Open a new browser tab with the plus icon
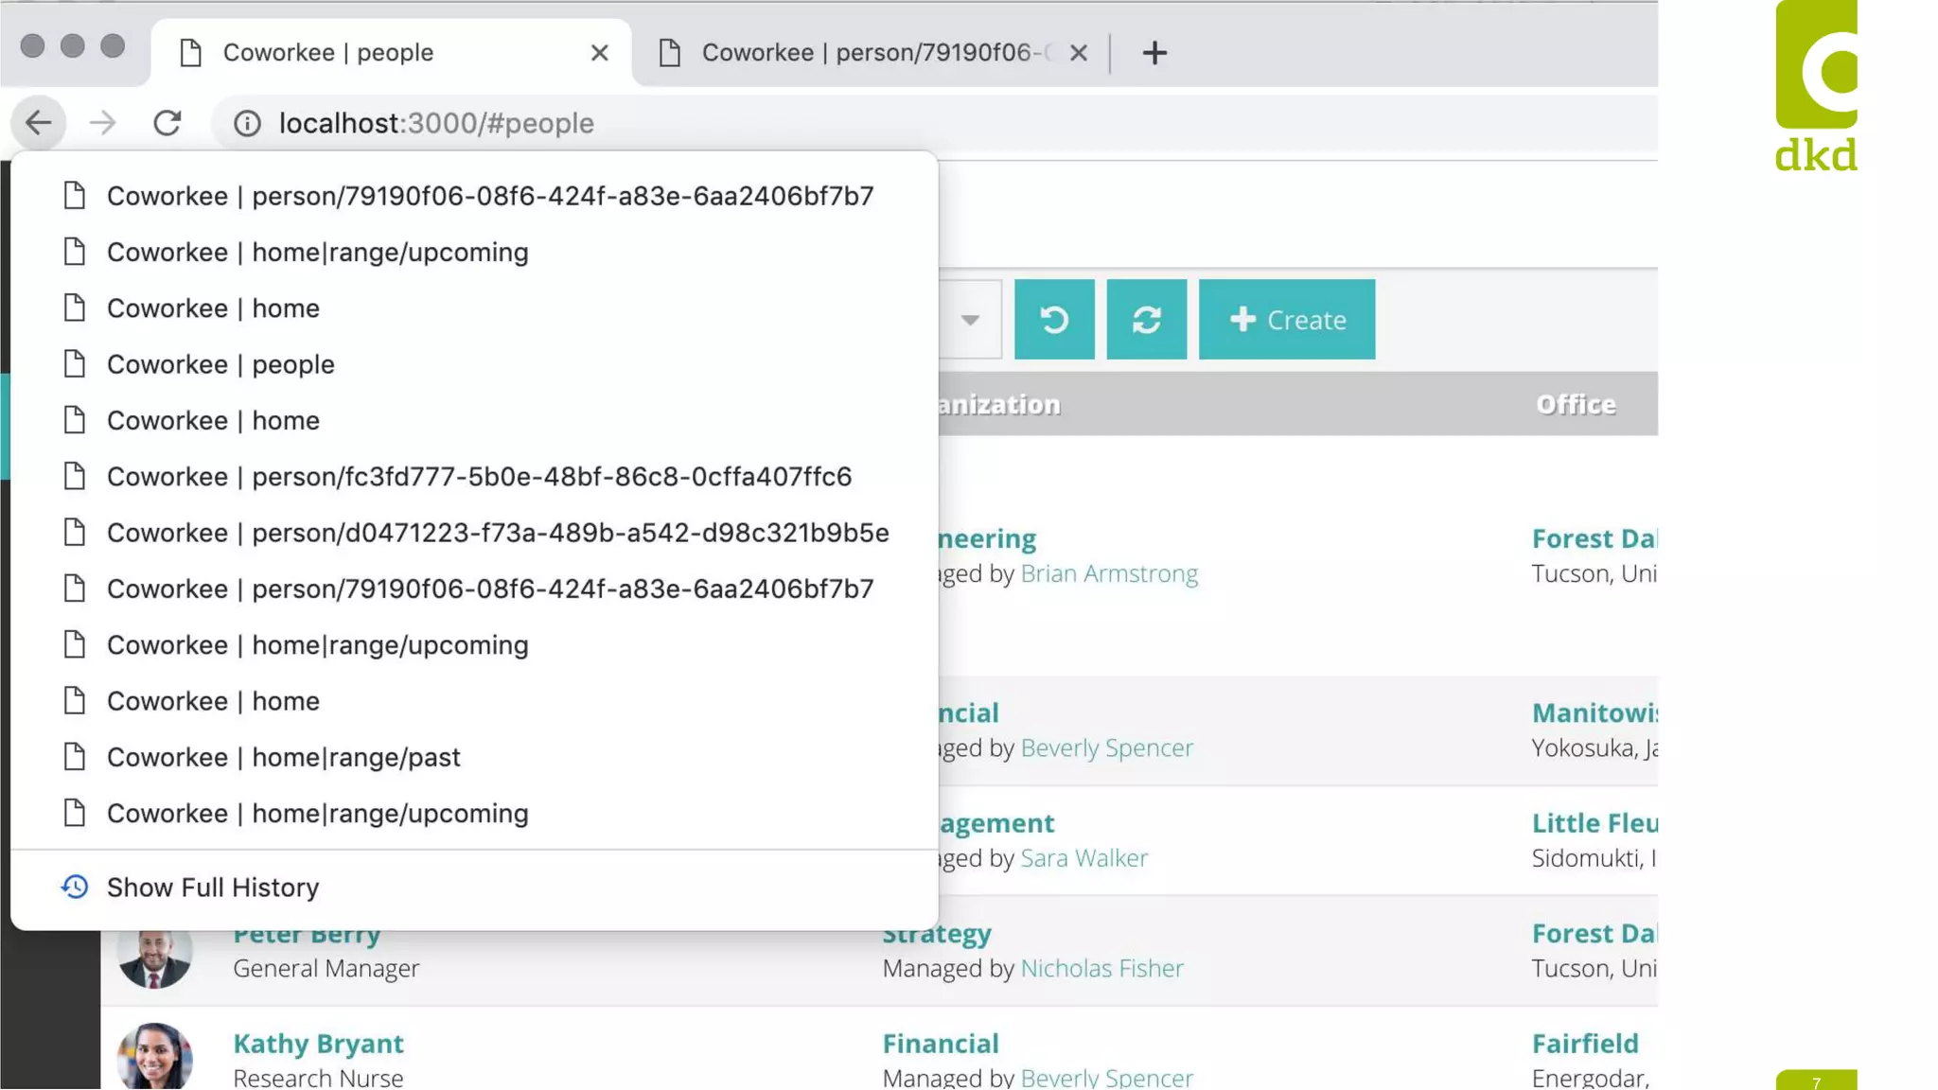This screenshot has height=1090, width=1938. (x=1154, y=53)
